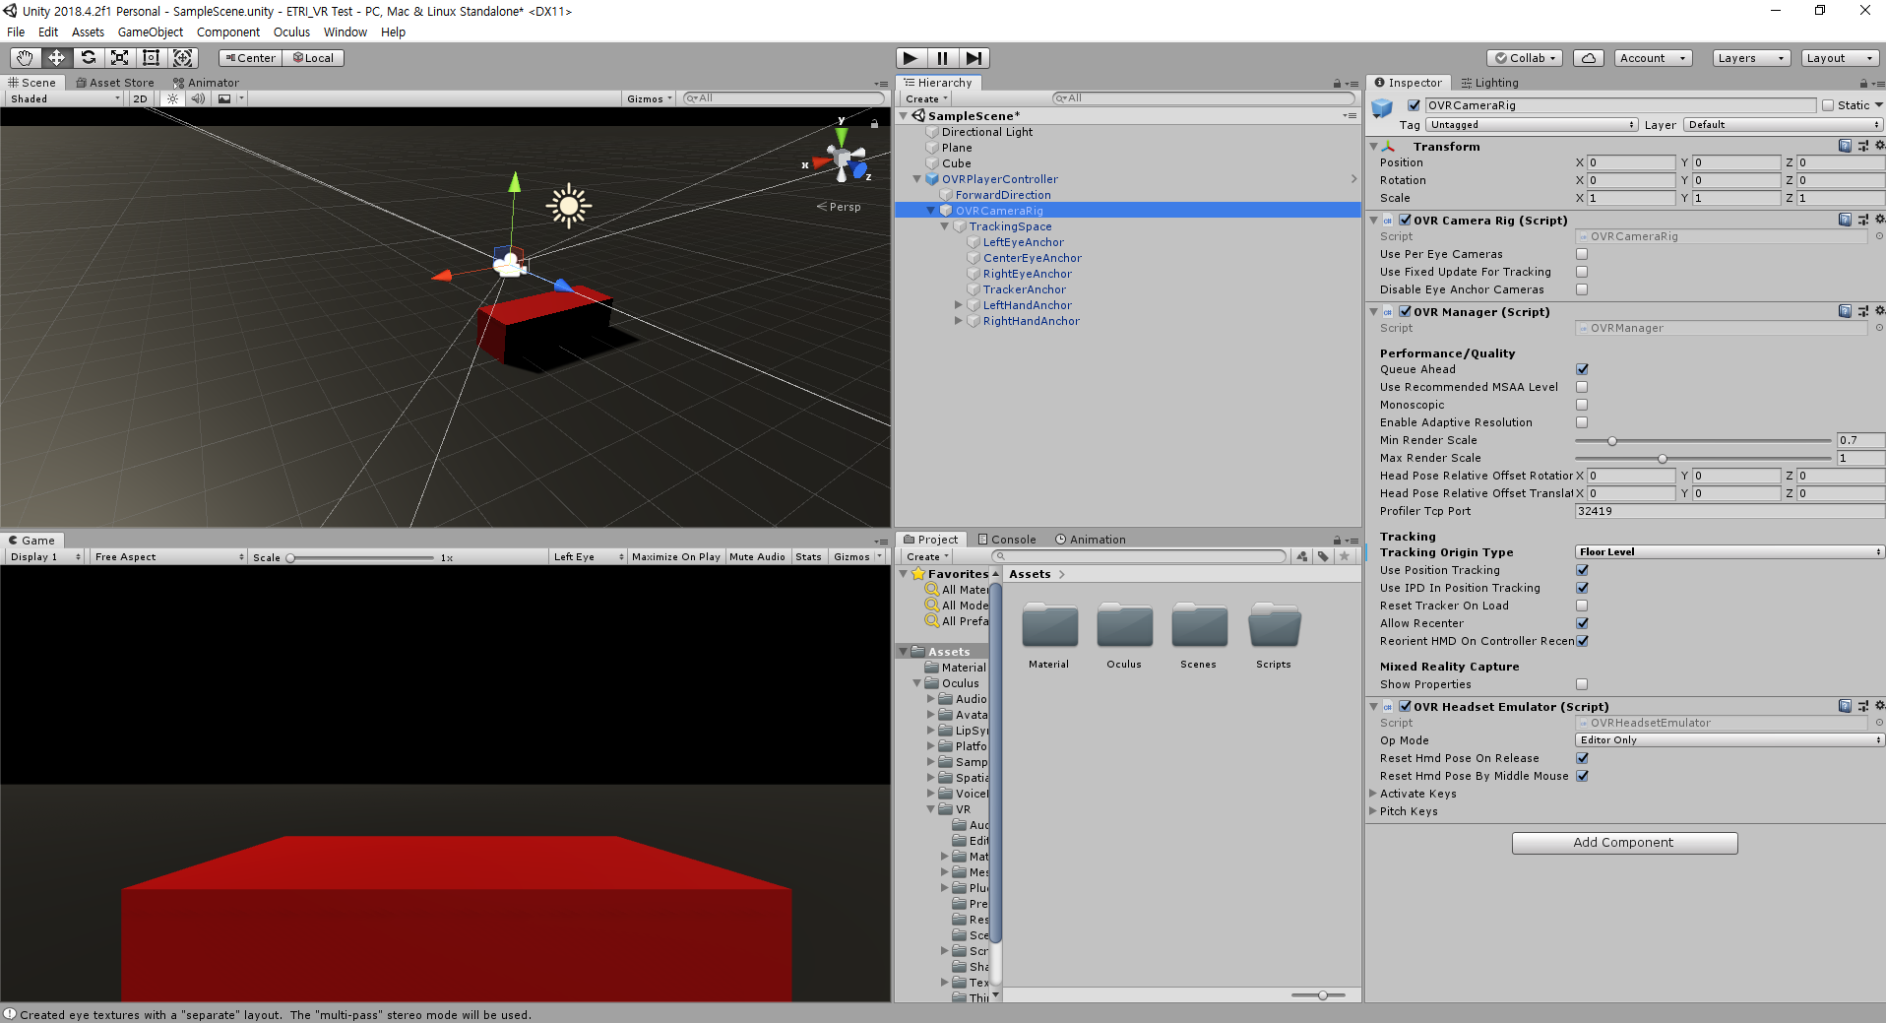Screen dimensions: 1886x1023
Task: Toggle 2D view mode
Action: point(140,98)
